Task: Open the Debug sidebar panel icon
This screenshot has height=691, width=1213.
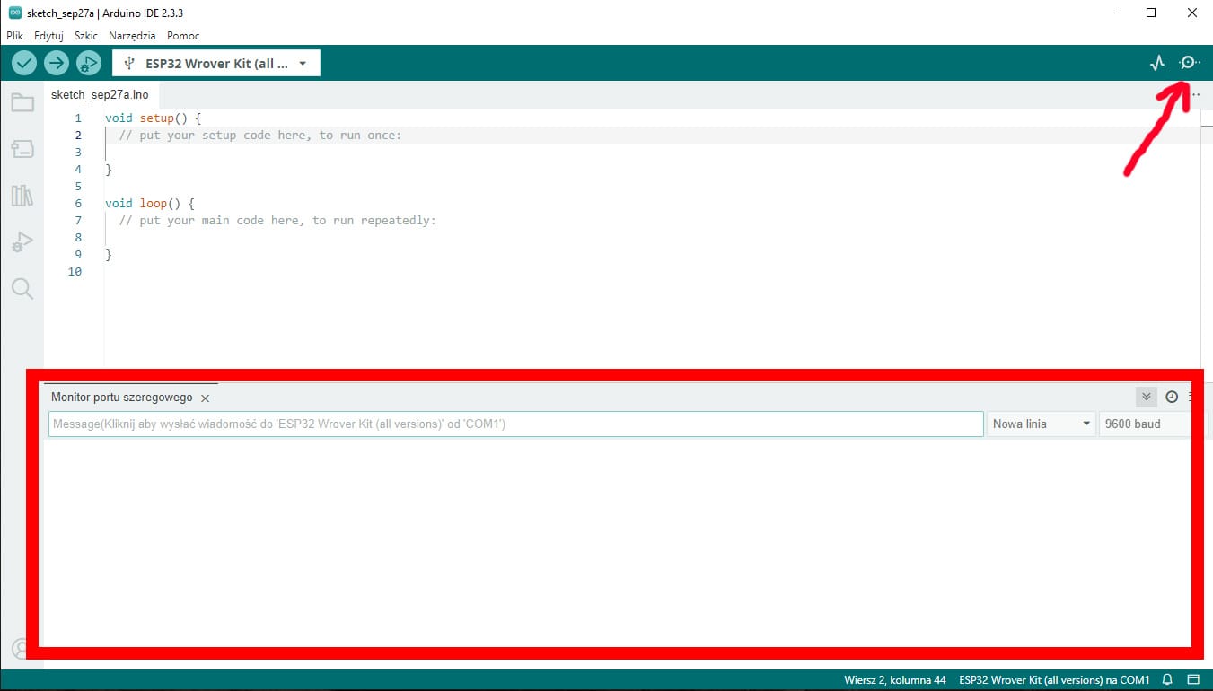Action: [x=22, y=242]
